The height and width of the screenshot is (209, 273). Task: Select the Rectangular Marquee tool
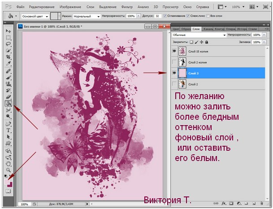click(x=8, y=37)
